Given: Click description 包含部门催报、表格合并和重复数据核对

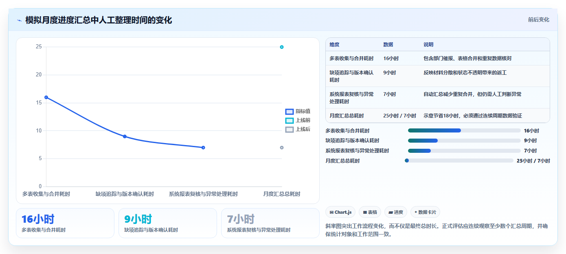Looking at the screenshot, I should pyautogui.click(x=467, y=59).
